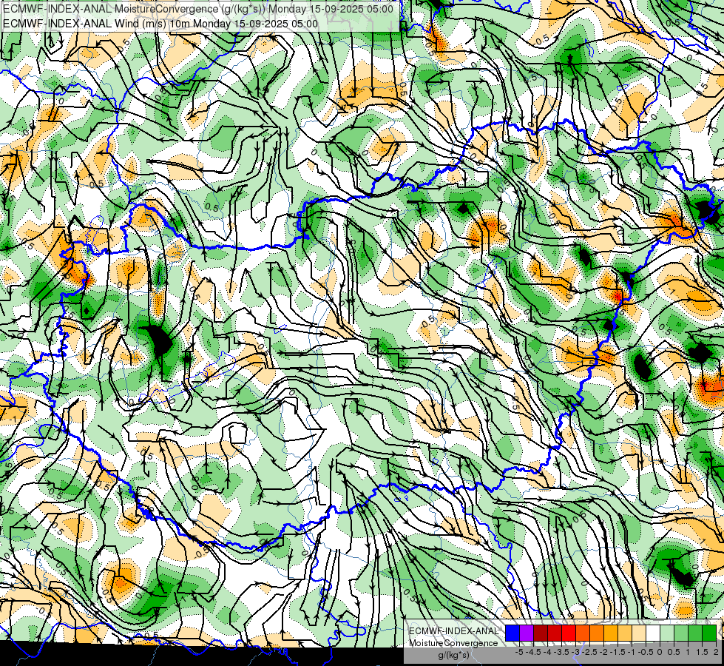Pick the bright red swatch between -3.5 and -3
Viewport: 724px width, 666px height.
click(x=569, y=633)
